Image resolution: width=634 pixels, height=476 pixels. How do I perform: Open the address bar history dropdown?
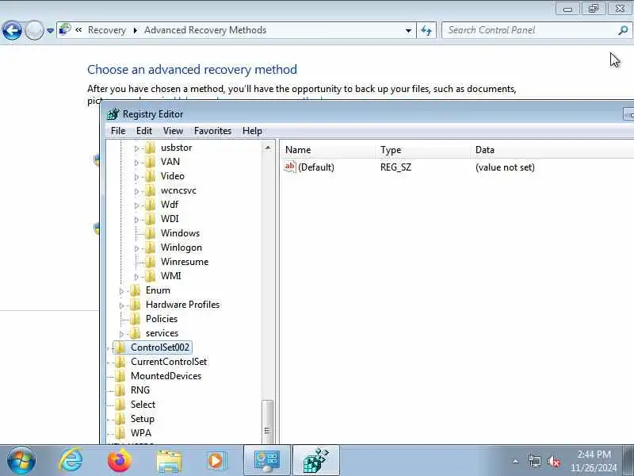[408, 31]
